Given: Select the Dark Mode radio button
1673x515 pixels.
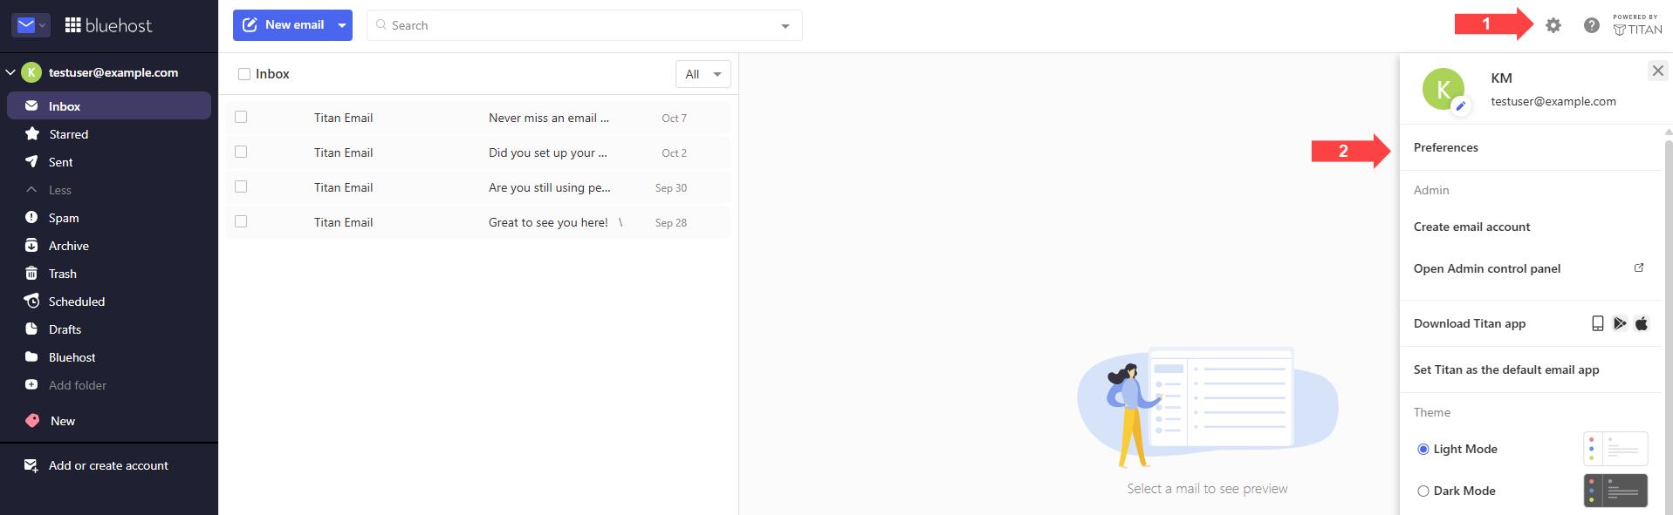Looking at the screenshot, I should [1423, 491].
